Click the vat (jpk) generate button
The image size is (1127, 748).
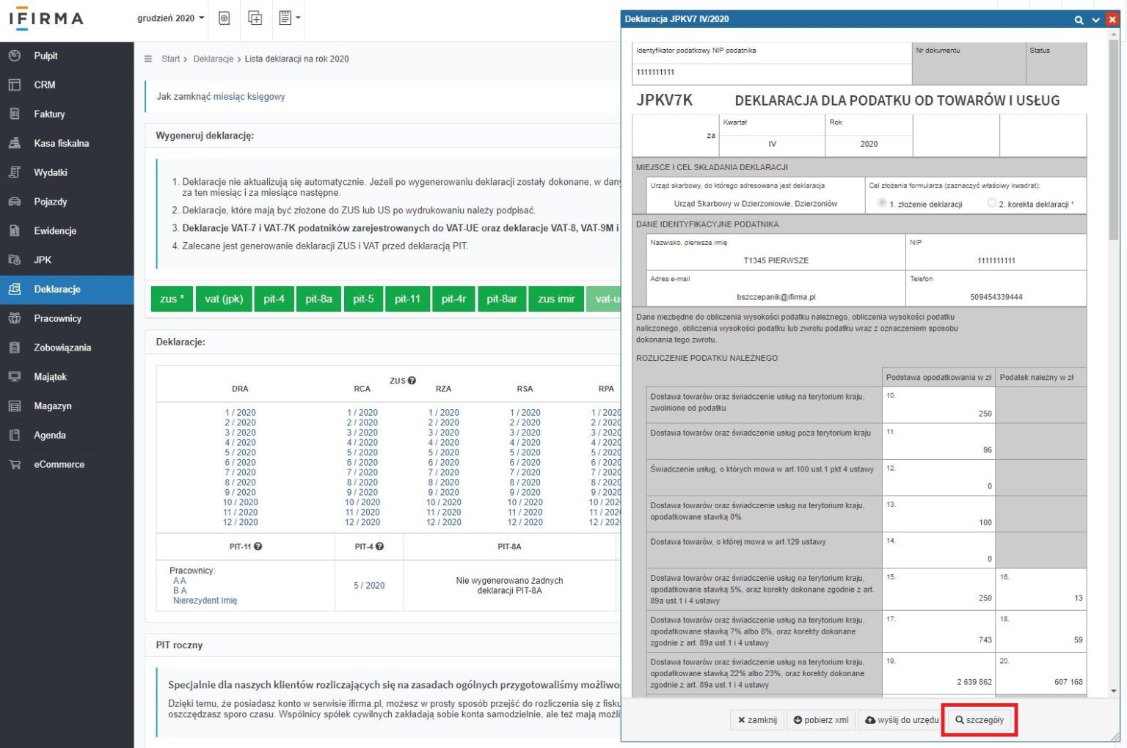coord(224,299)
